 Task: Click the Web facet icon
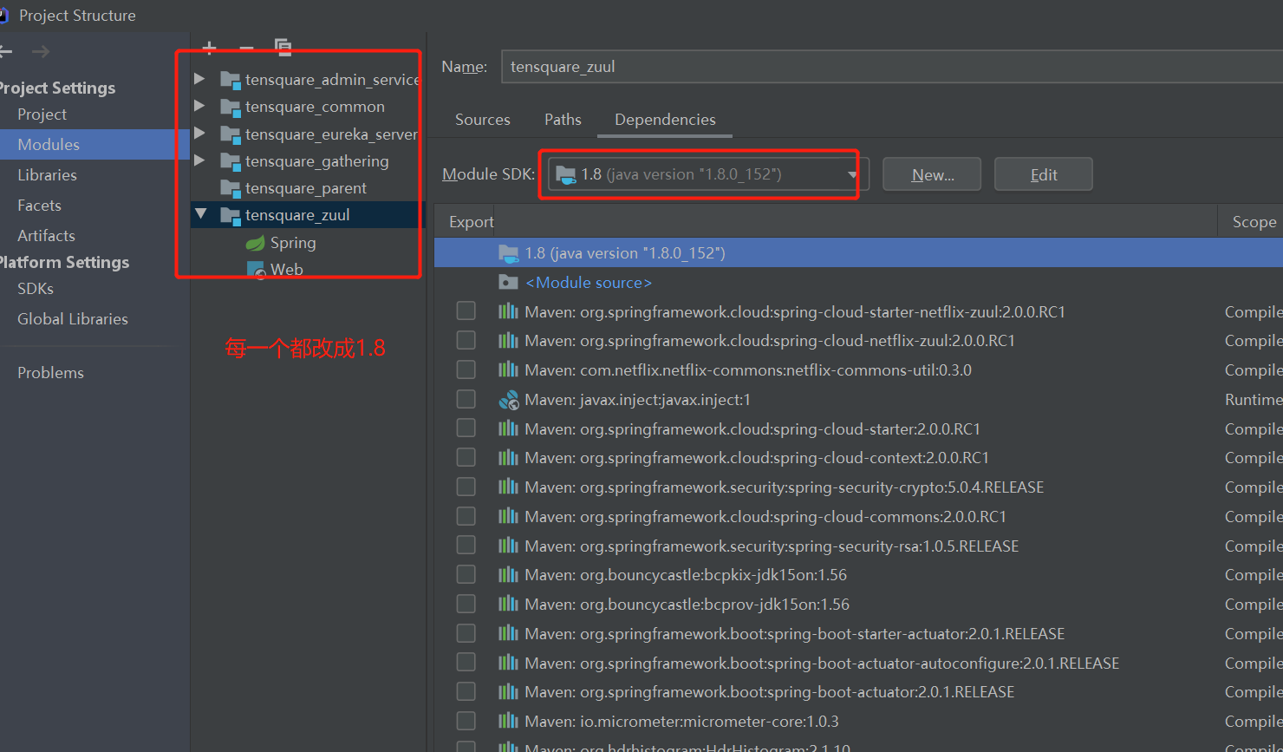click(x=257, y=270)
